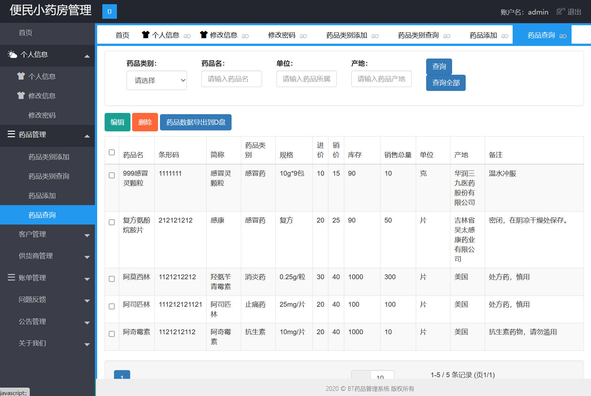The height and width of the screenshot is (396, 591).
Task: Check the row checkbox for 阿莫西林
Action: point(111,279)
